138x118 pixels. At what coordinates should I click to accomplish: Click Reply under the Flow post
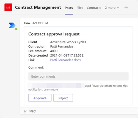[32, 111]
